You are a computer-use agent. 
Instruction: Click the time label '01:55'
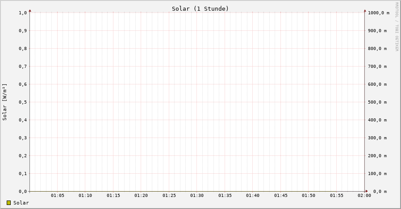[337, 196]
